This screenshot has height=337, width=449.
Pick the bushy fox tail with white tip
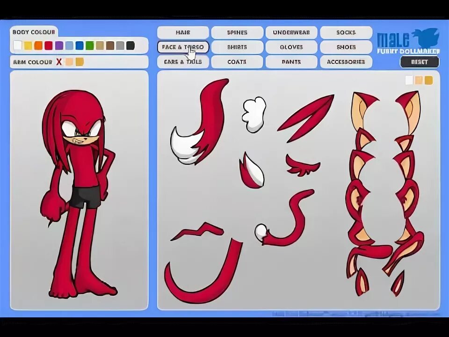tap(201, 122)
